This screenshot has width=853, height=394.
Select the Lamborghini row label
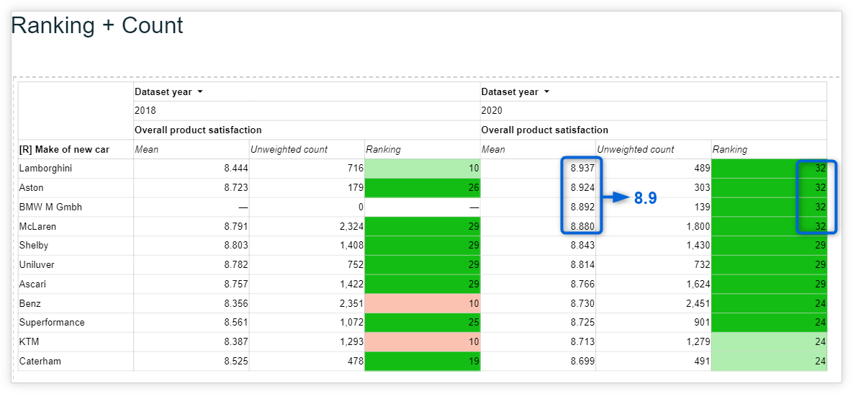point(45,169)
